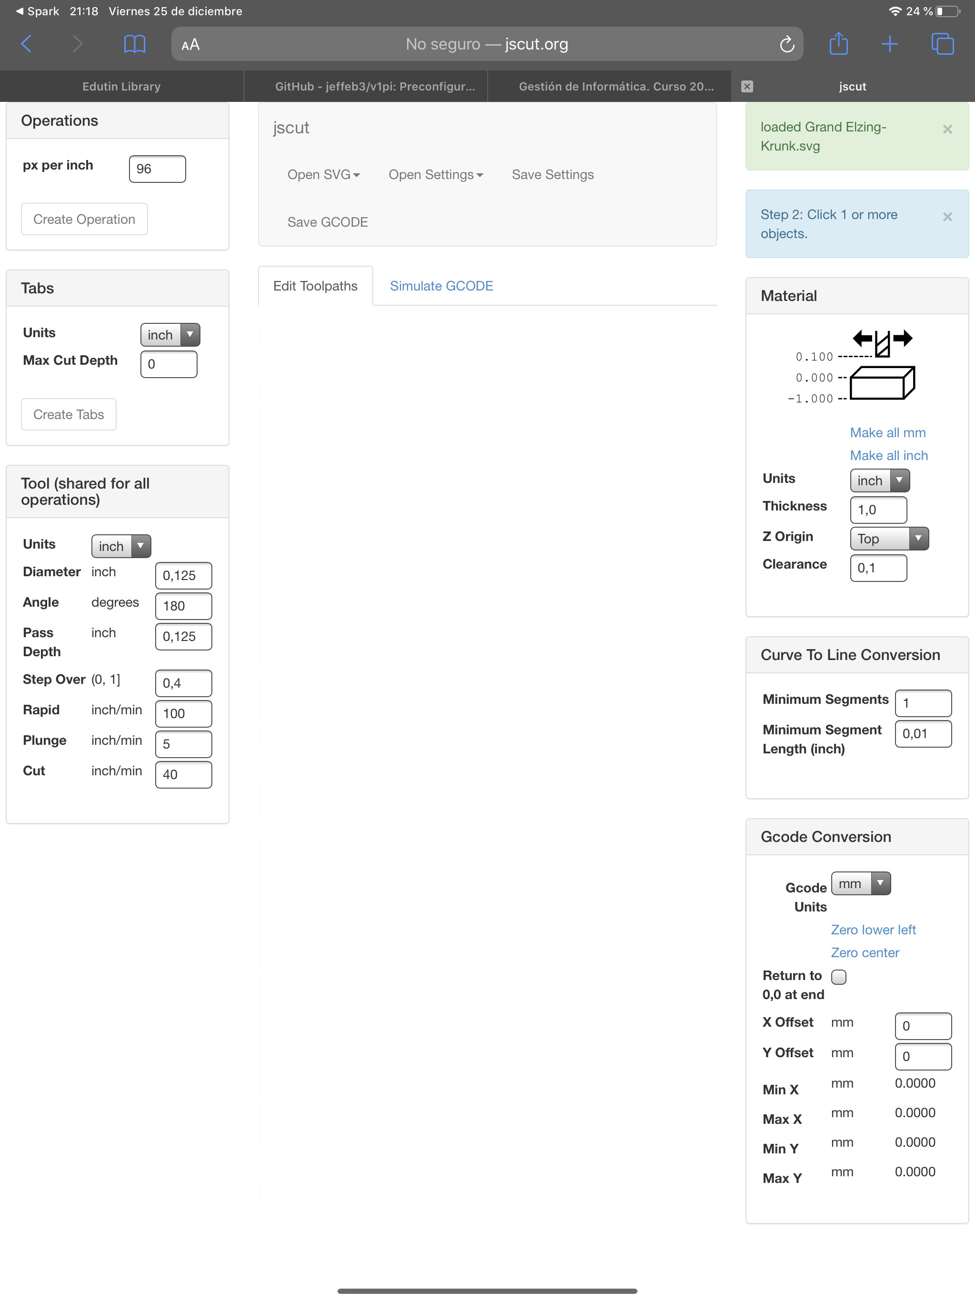
Task: Select the Edit Toolpaths tab
Action: click(315, 286)
